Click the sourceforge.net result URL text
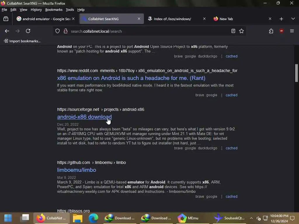Screen dimensions: 299x224 (101, 110)
